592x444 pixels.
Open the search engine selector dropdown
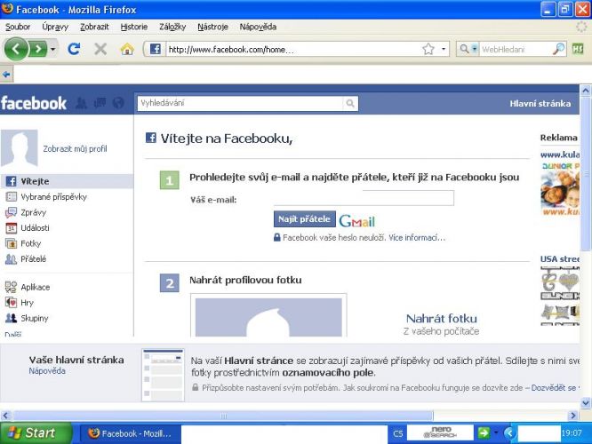click(x=474, y=49)
